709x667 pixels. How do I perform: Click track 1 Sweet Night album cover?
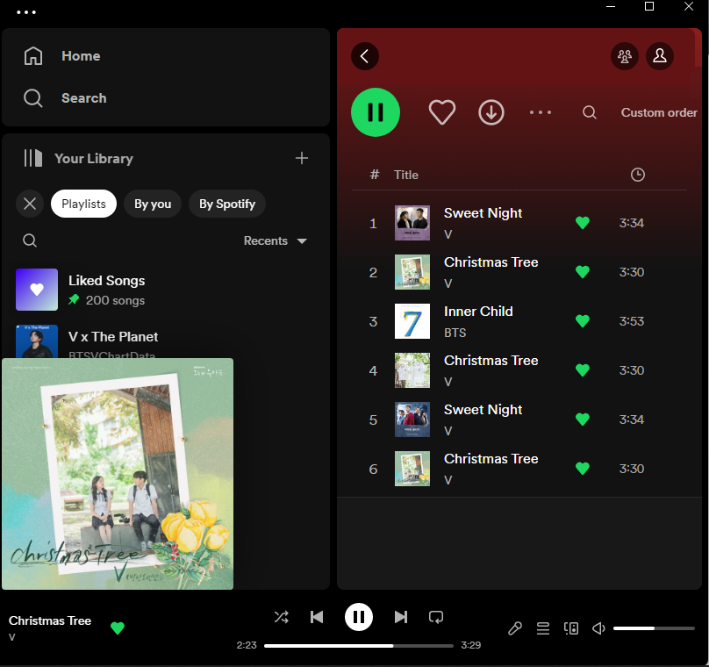(x=412, y=223)
